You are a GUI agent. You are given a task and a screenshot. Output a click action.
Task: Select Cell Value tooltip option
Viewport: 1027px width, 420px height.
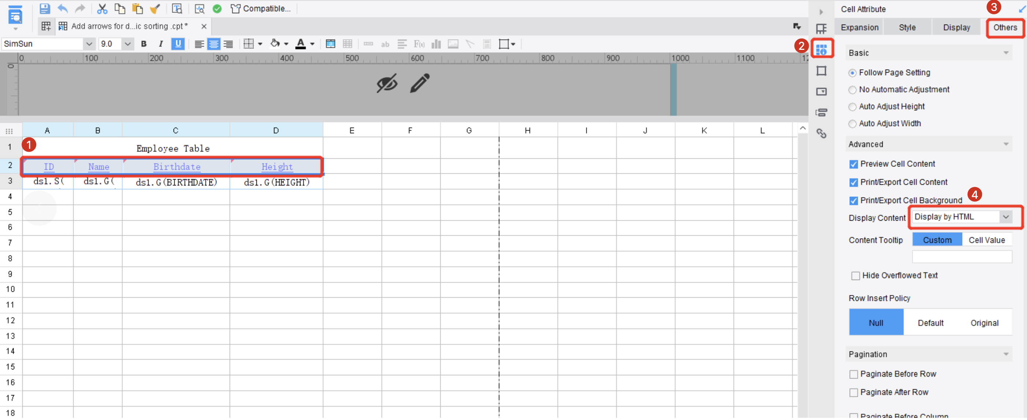(x=987, y=240)
